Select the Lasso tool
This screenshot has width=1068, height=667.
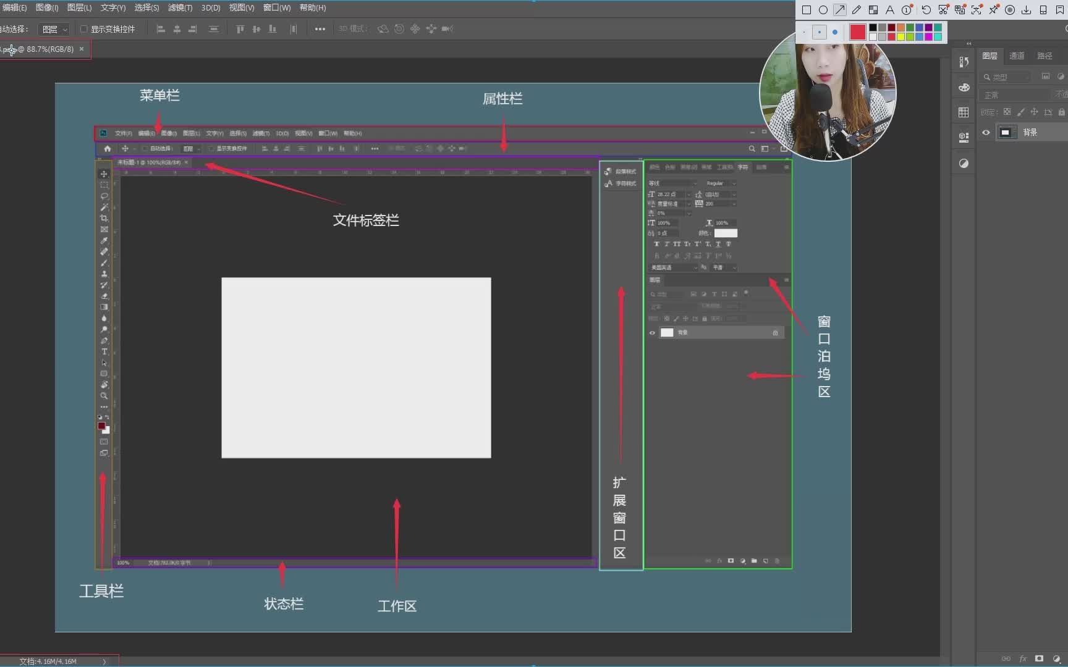[104, 196]
